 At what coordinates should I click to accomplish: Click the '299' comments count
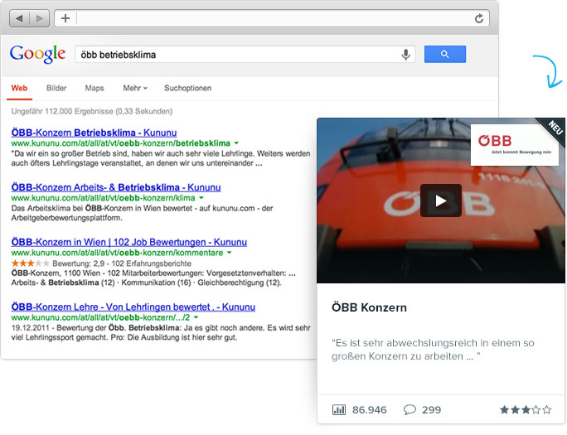point(431,409)
